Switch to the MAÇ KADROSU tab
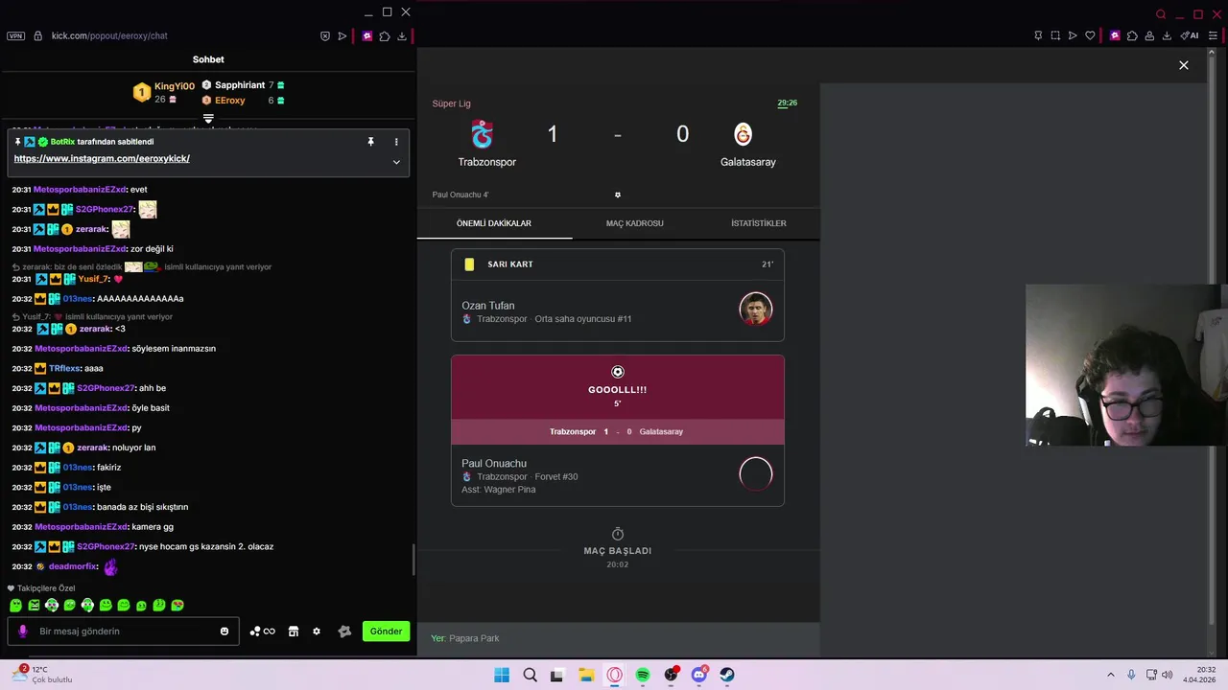1228x690 pixels. click(x=634, y=223)
